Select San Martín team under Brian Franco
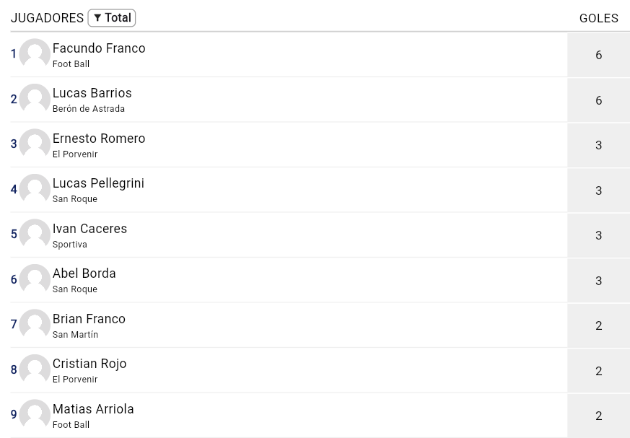The width and height of the screenshot is (630, 438). tap(75, 335)
